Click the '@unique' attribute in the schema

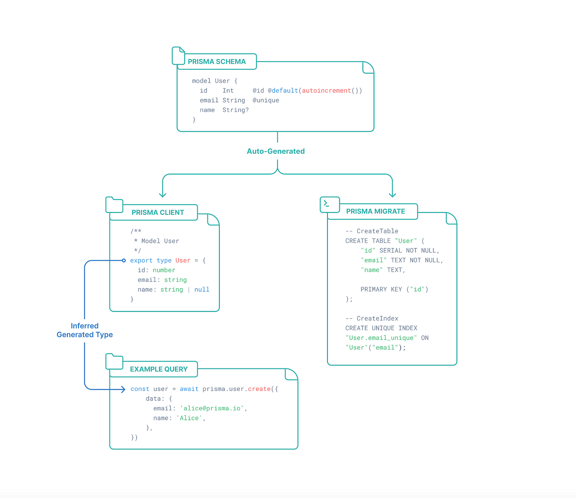click(x=266, y=100)
